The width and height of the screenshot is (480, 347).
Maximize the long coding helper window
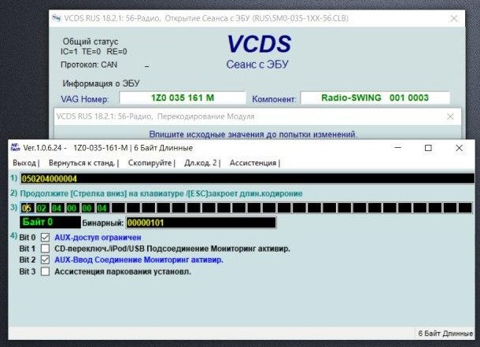(x=428, y=148)
